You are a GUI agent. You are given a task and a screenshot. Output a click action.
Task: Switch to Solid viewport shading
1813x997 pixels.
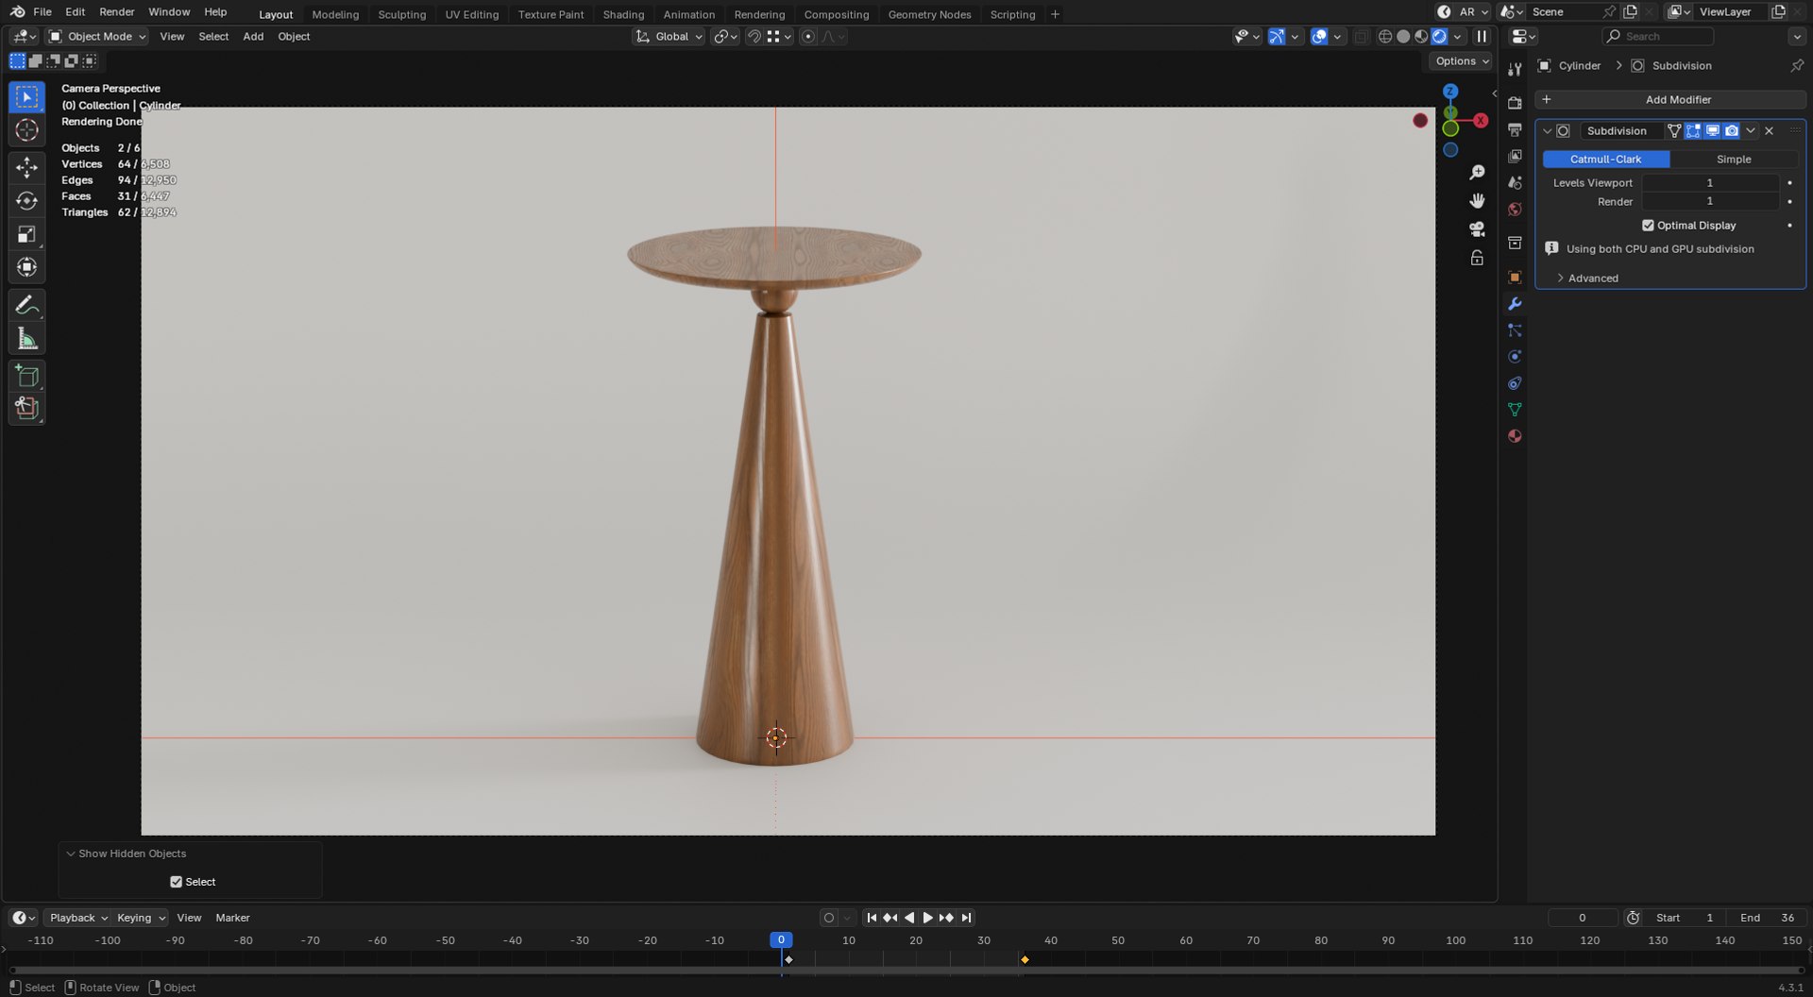[1403, 37]
